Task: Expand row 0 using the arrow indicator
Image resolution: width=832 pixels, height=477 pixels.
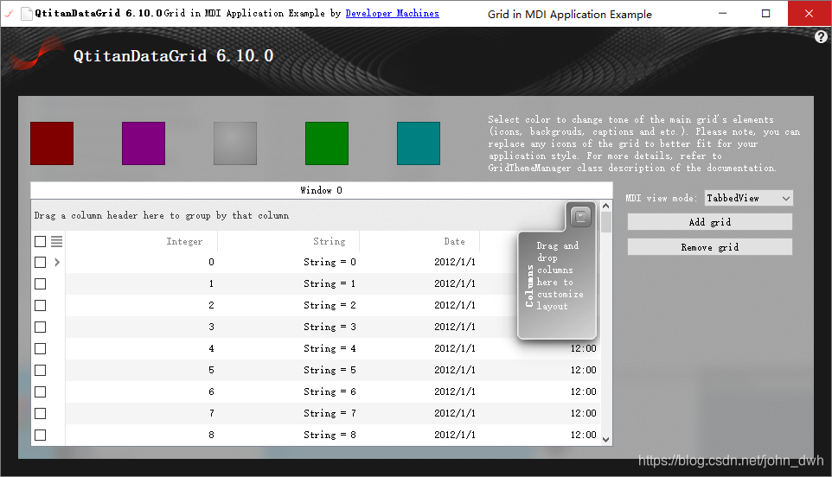Action: coord(57,263)
